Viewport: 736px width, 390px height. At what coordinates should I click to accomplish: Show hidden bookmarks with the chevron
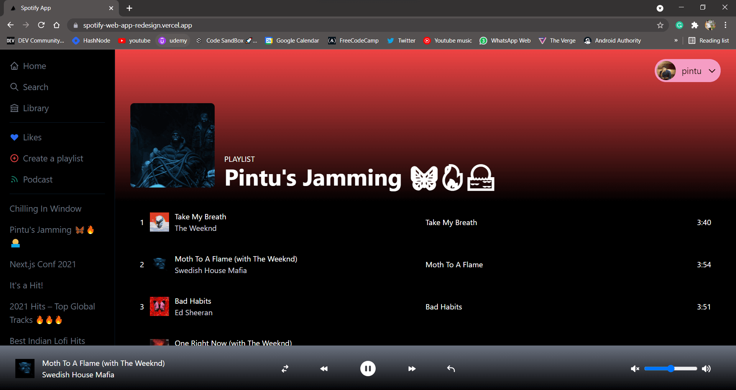676,40
